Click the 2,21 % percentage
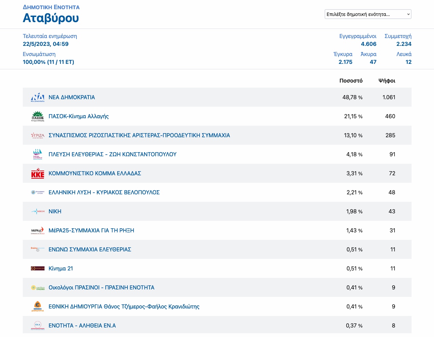The height and width of the screenshot is (337, 434). tap(354, 192)
